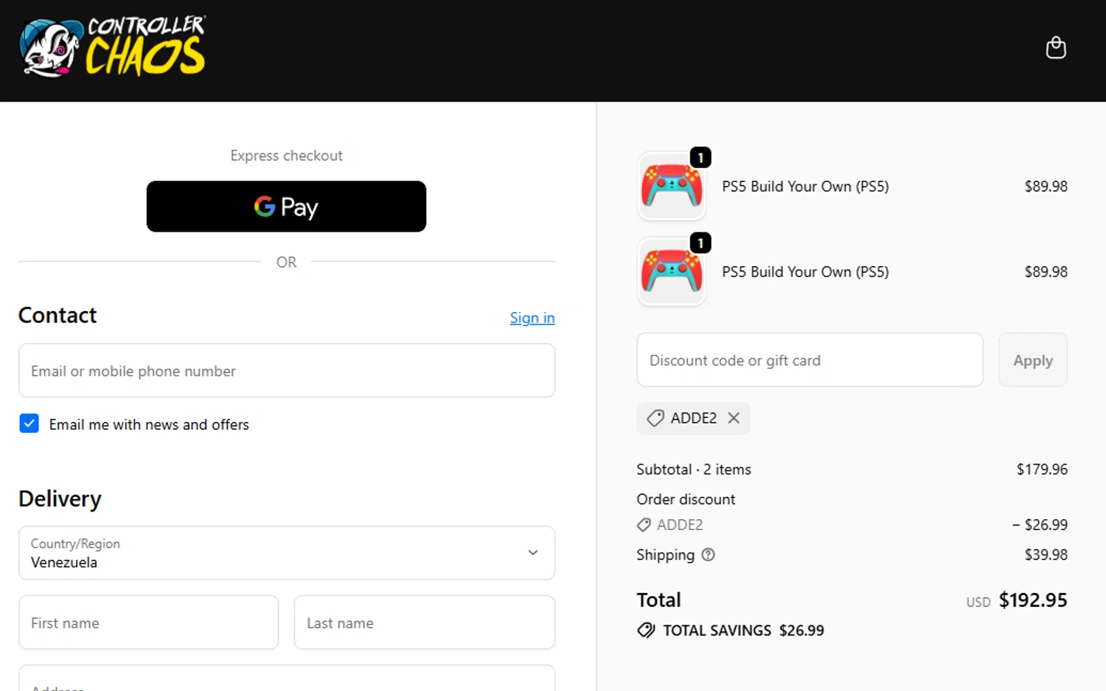Viewport: 1106px width, 691px height.
Task: Click the first PS5 Build Your Own title
Action: (x=805, y=187)
